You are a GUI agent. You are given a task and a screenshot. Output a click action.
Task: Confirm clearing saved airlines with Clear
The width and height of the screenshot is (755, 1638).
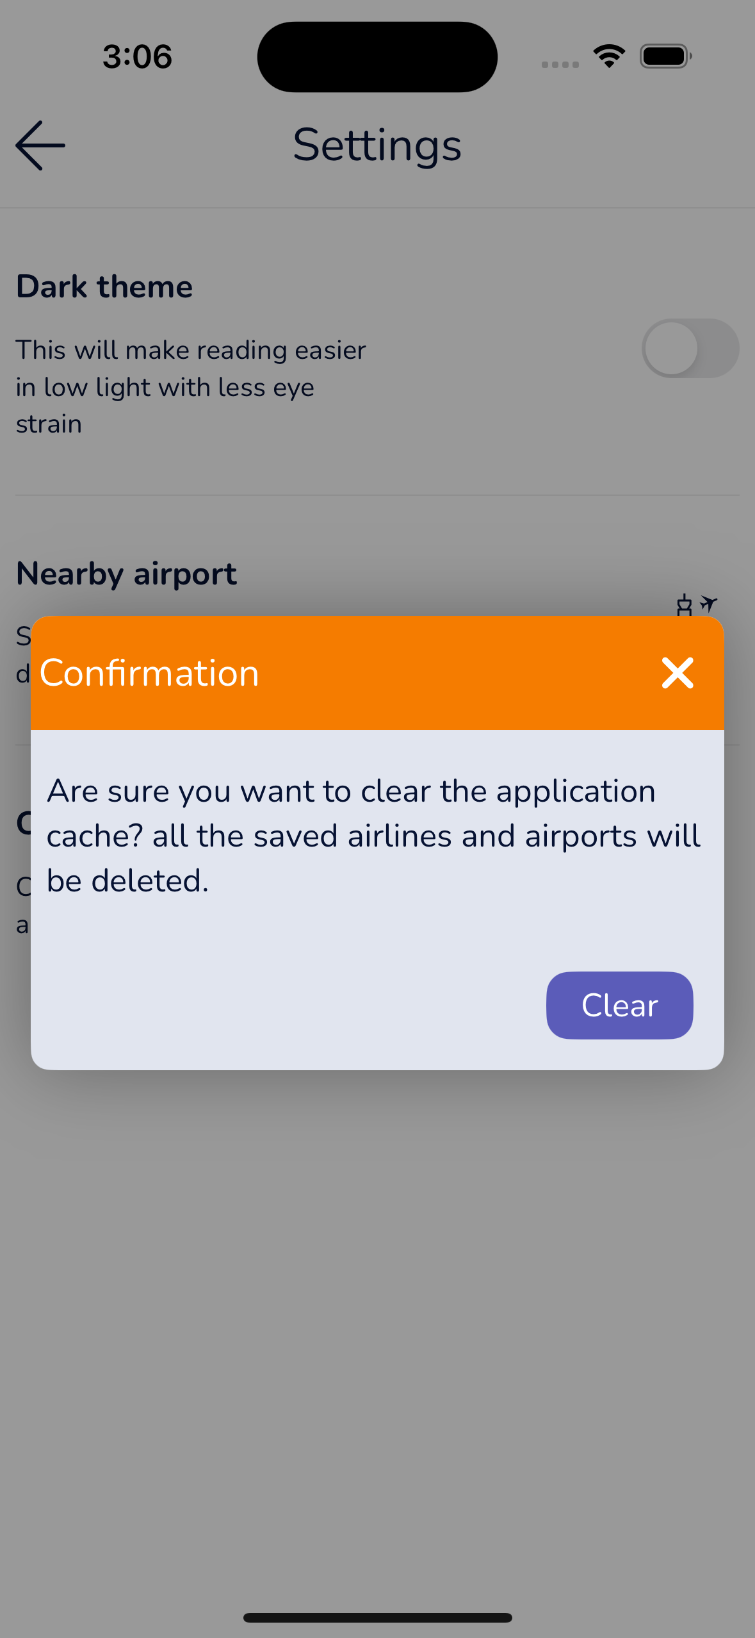[619, 1005]
